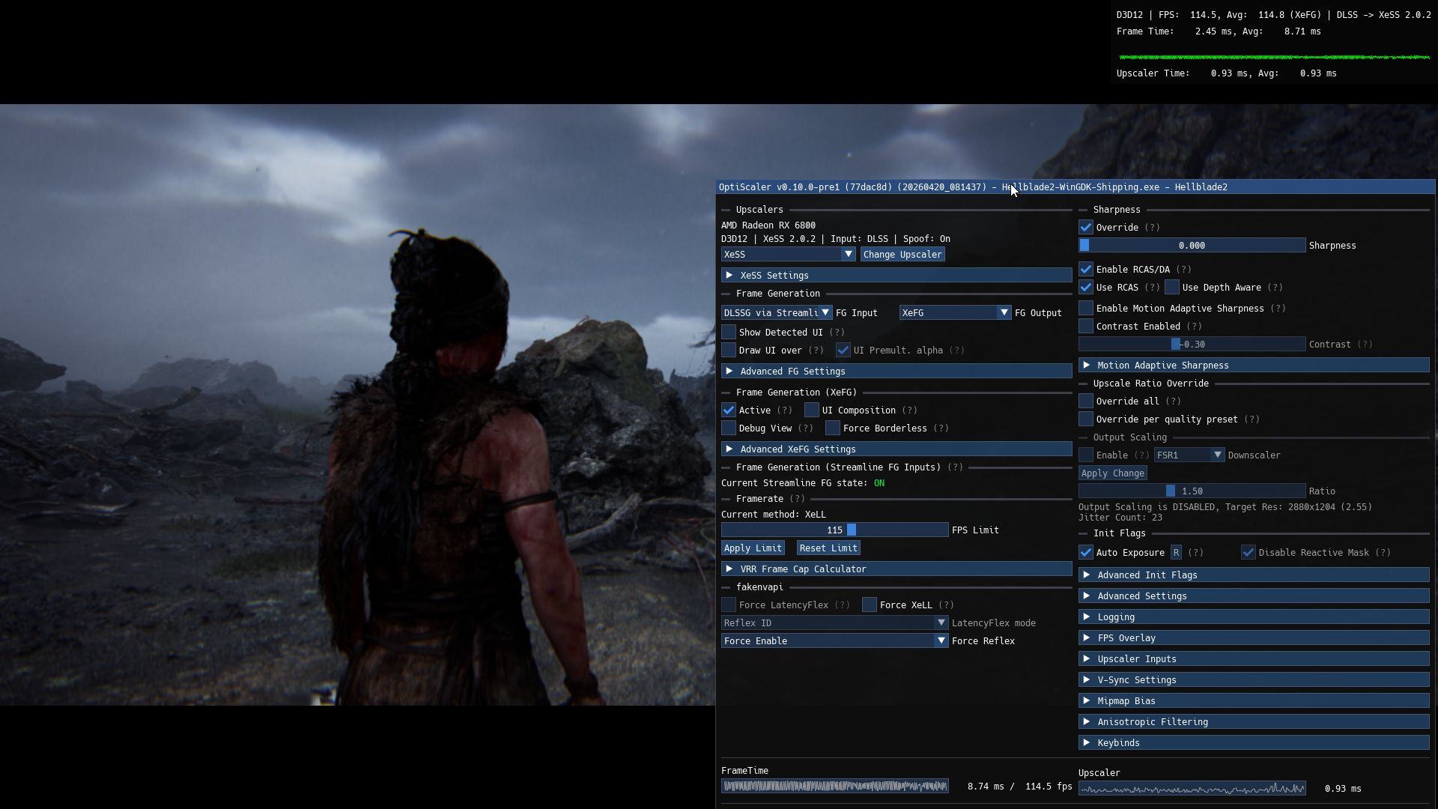
Task: Click the (?) help beside Debug View
Action: [805, 428]
